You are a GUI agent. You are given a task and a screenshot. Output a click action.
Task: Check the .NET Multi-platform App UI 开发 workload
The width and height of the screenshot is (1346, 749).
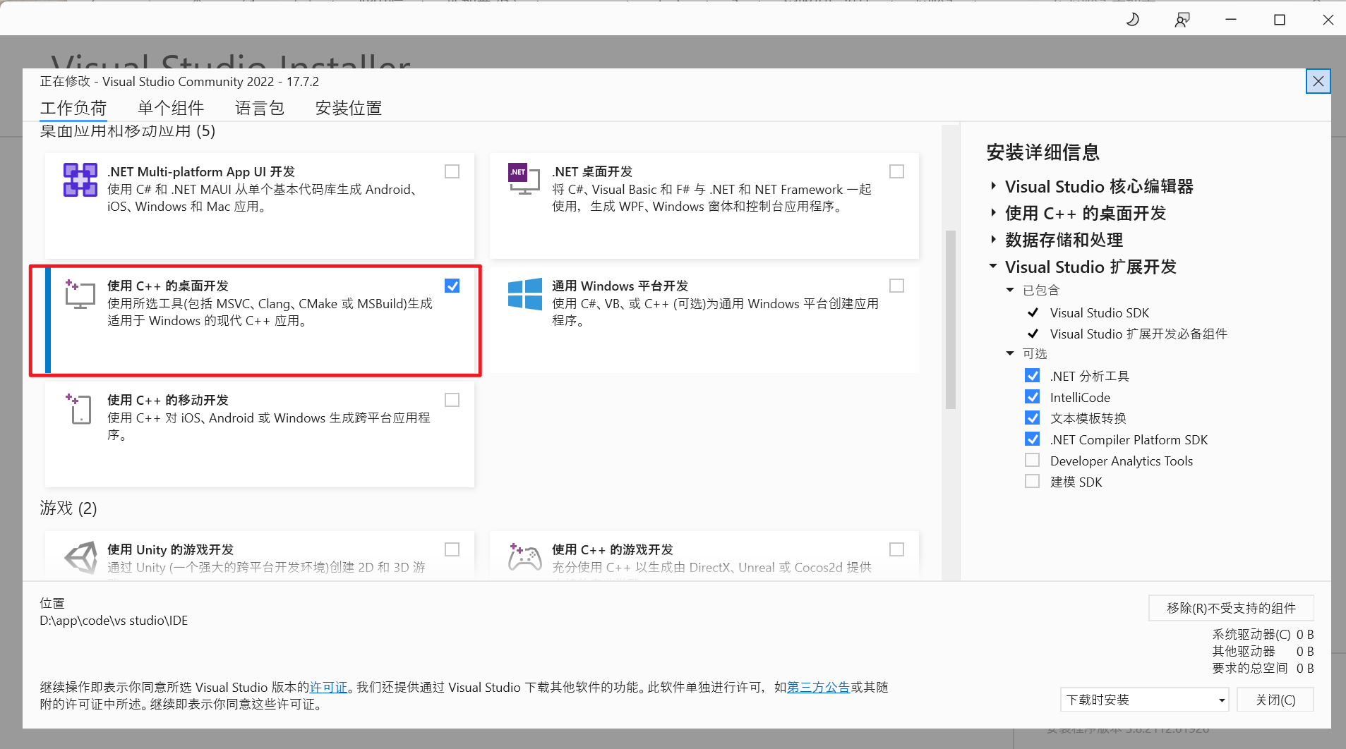coord(452,171)
